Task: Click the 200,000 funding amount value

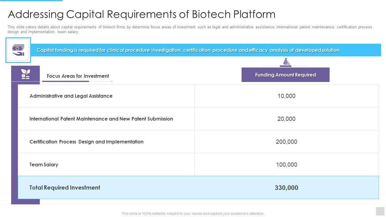Action: coord(286,142)
